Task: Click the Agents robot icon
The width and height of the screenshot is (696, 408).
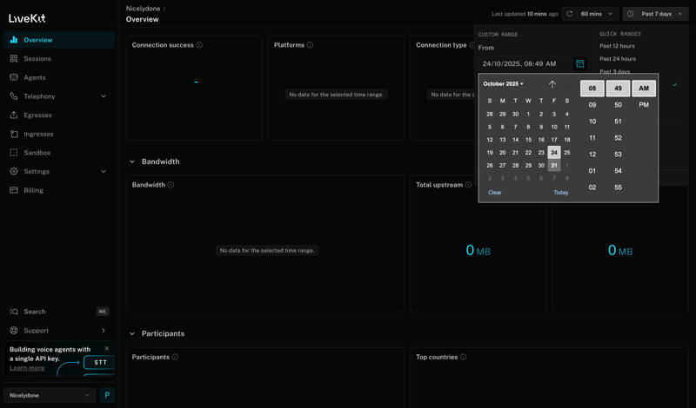Action: click(x=14, y=77)
